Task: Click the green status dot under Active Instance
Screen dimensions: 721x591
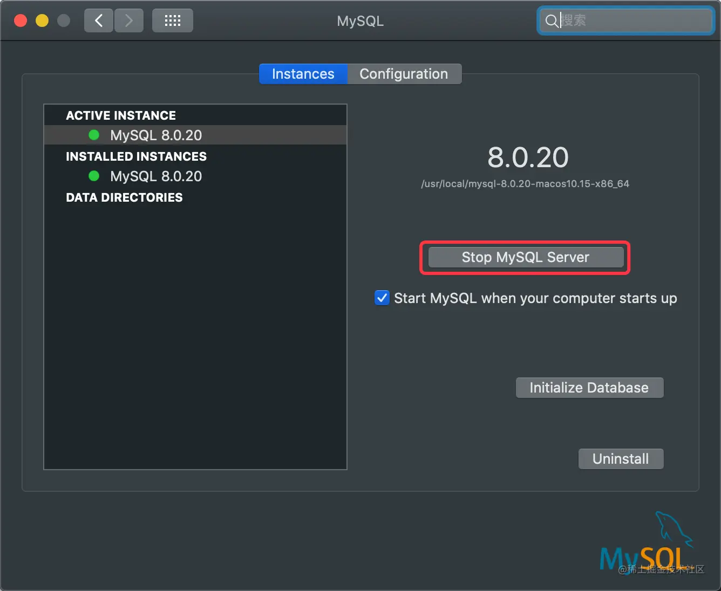Action: 94,135
